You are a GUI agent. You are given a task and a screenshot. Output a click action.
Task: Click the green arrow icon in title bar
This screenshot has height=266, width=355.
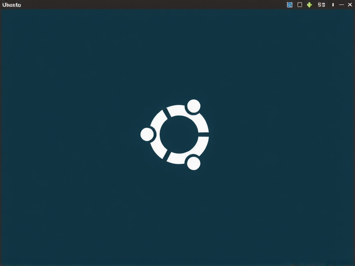click(x=309, y=4)
